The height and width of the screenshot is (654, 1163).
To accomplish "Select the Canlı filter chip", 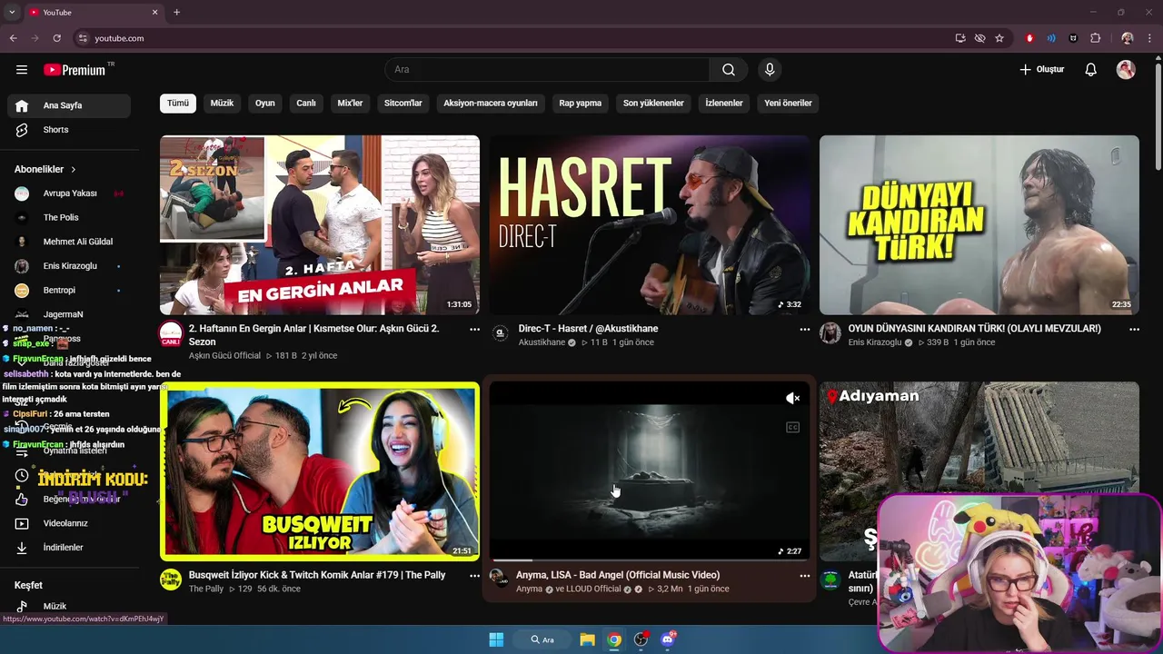I will tap(306, 103).
